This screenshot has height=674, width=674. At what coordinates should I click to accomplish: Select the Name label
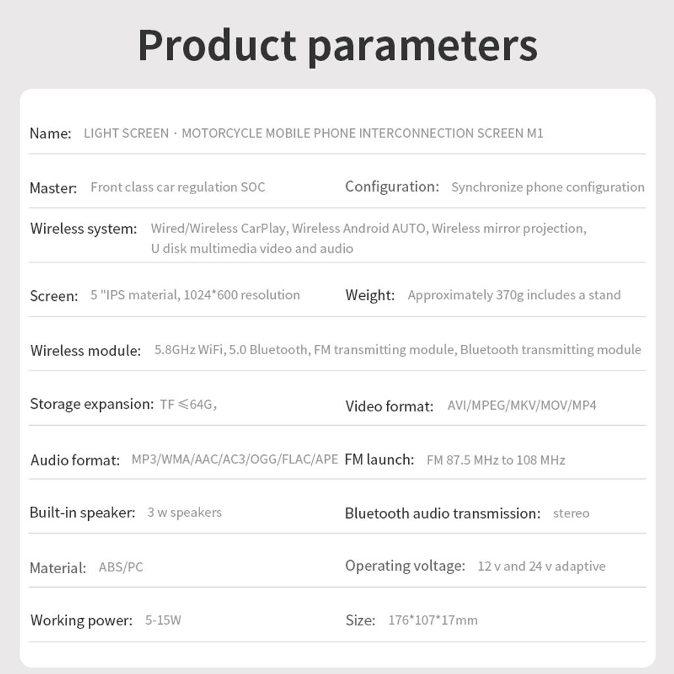pos(50,133)
